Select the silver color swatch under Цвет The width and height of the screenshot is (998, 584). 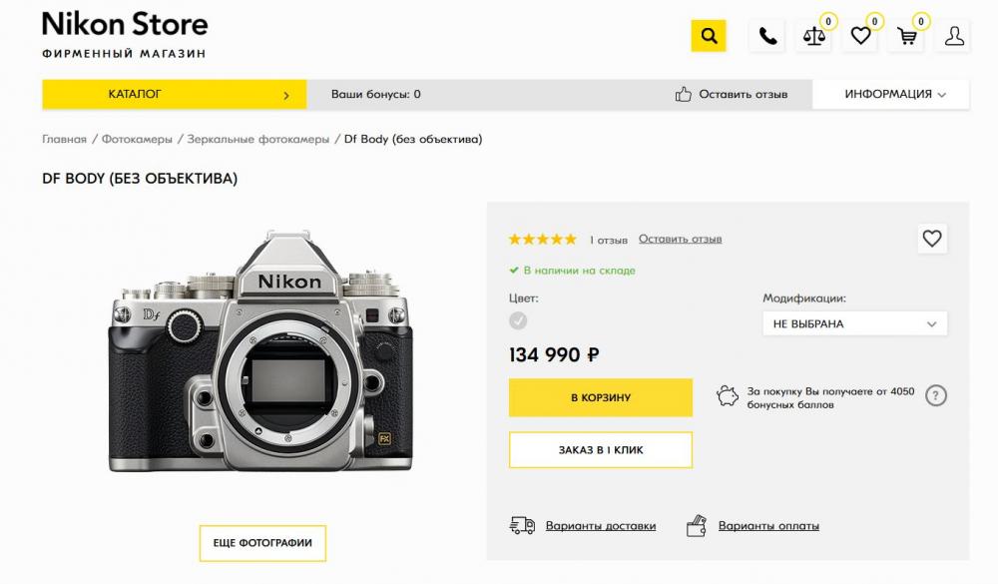coord(518,320)
